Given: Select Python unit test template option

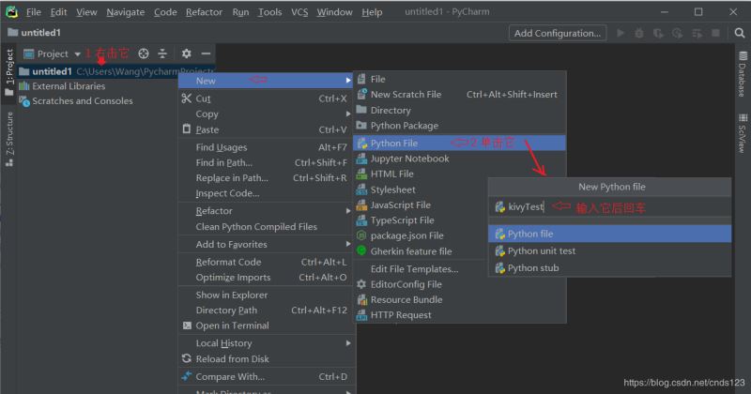Looking at the screenshot, I should 609,250.
